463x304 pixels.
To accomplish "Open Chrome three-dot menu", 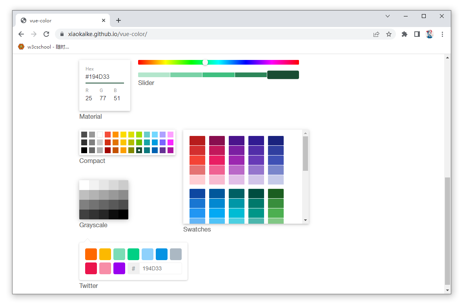I will coord(442,34).
